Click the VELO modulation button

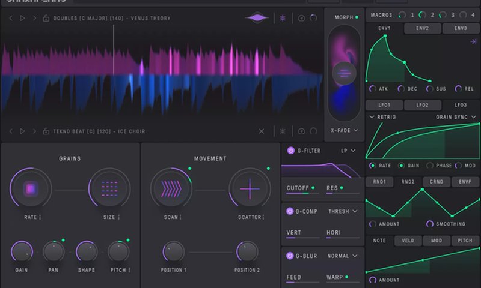click(x=408, y=241)
